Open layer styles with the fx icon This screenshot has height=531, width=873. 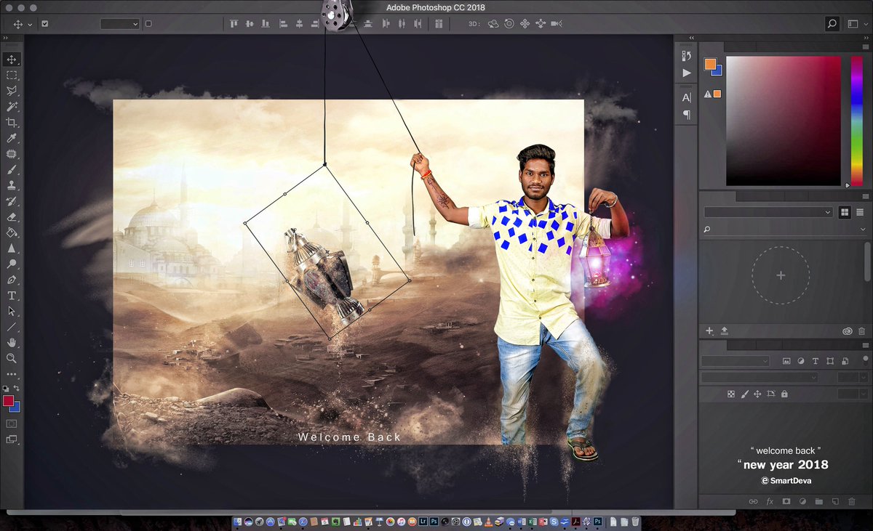pyautogui.click(x=770, y=500)
